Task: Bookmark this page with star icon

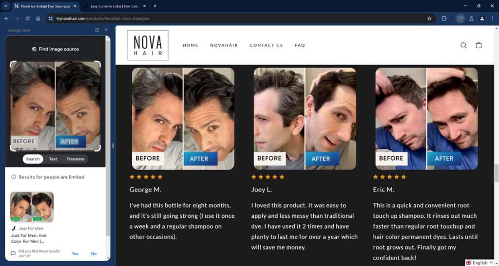Action: (429, 18)
